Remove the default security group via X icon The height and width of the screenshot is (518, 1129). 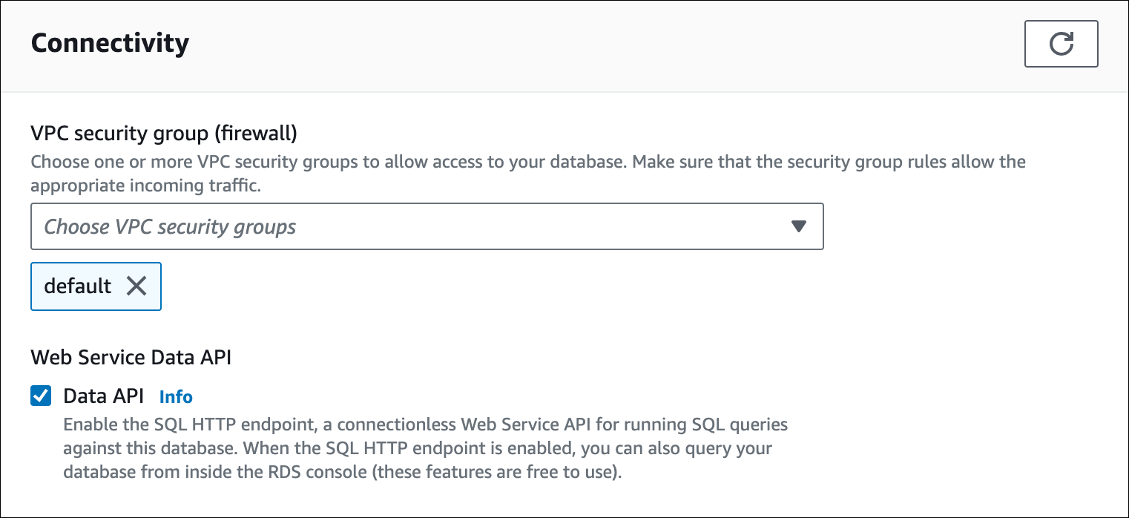click(136, 286)
